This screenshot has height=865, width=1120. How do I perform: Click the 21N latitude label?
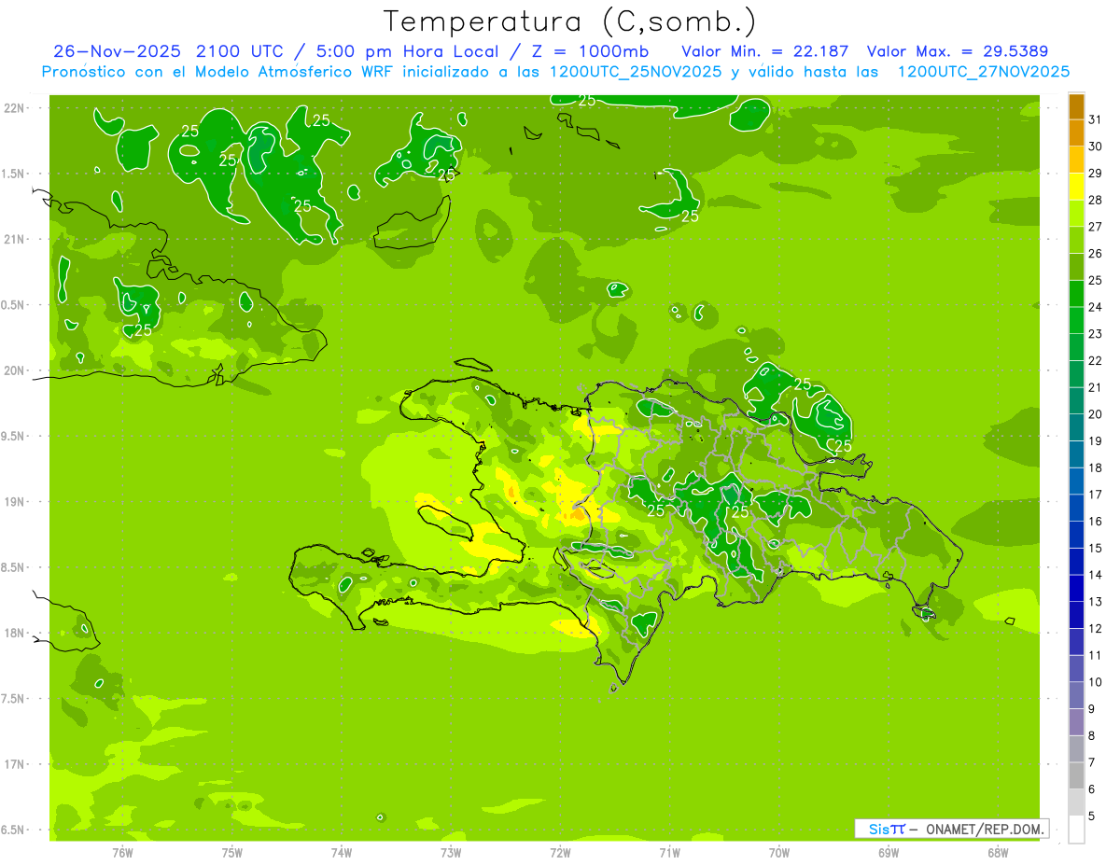(14, 239)
